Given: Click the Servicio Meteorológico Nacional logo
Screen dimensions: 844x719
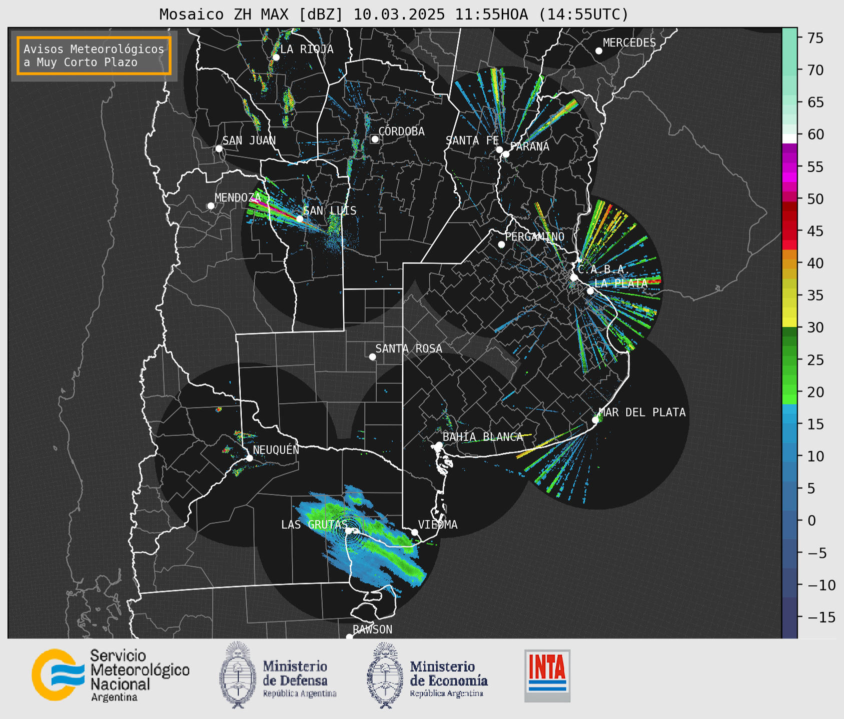Looking at the screenshot, I should point(111,675).
